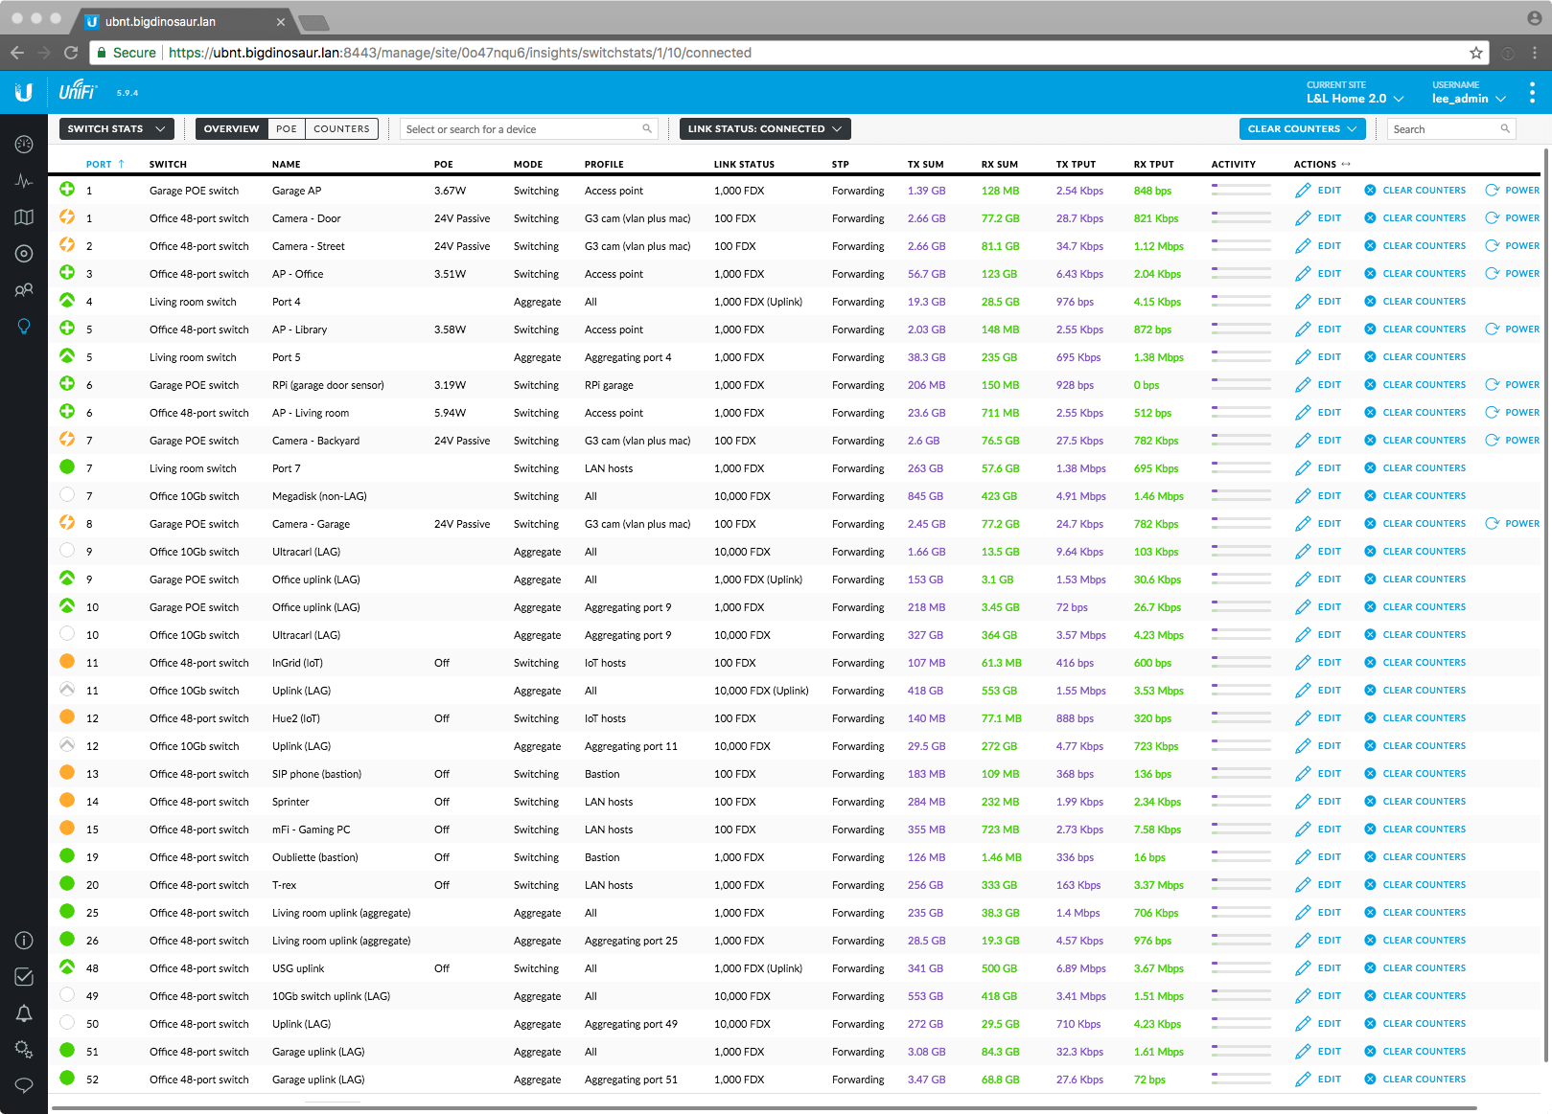Open the live chat support icon
The width and height of the screenshot is (1552, 1114).
24,1086
